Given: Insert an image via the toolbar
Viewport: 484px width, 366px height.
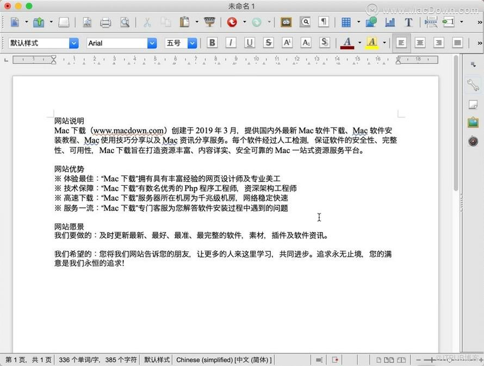Looking at the screenshot, I should (x=371, y=22).
